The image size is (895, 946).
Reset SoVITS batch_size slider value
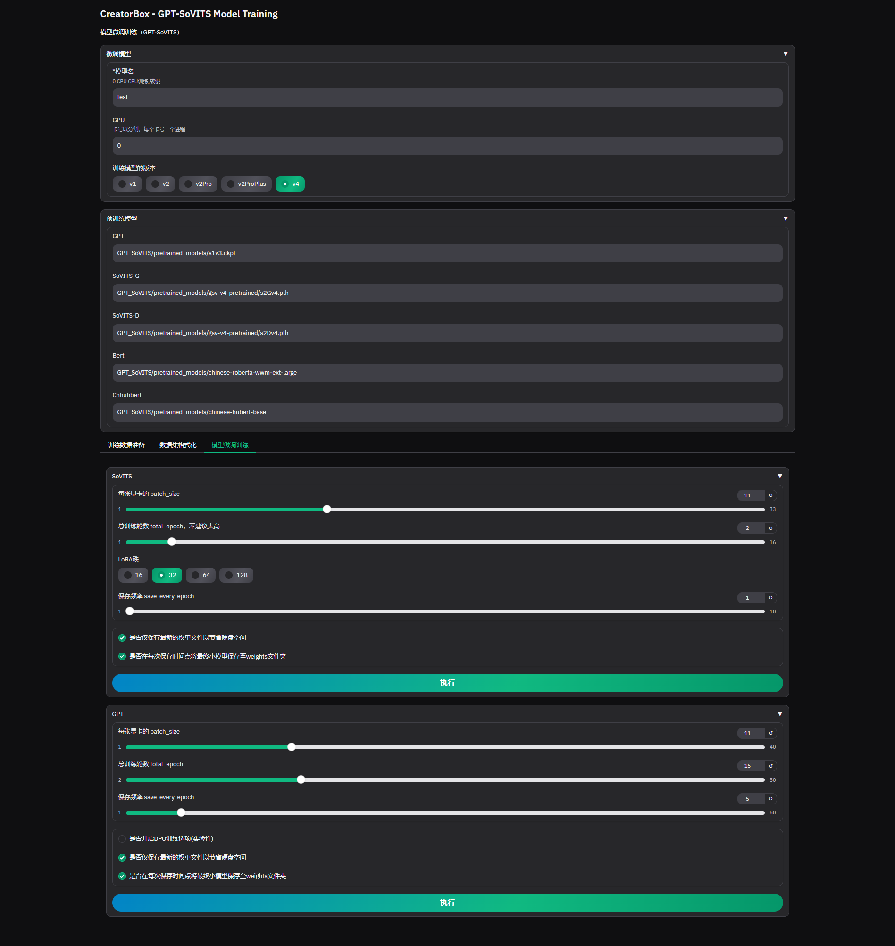click(x=770, y=495)
